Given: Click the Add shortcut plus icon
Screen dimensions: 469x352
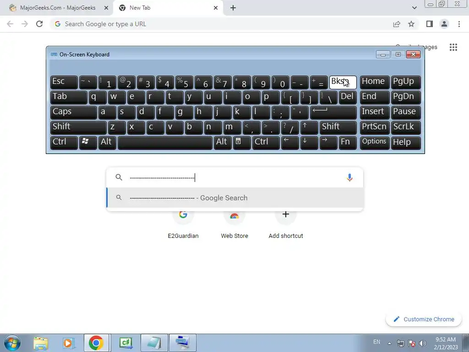Looking at the screenshot, I should pos(286,214).
